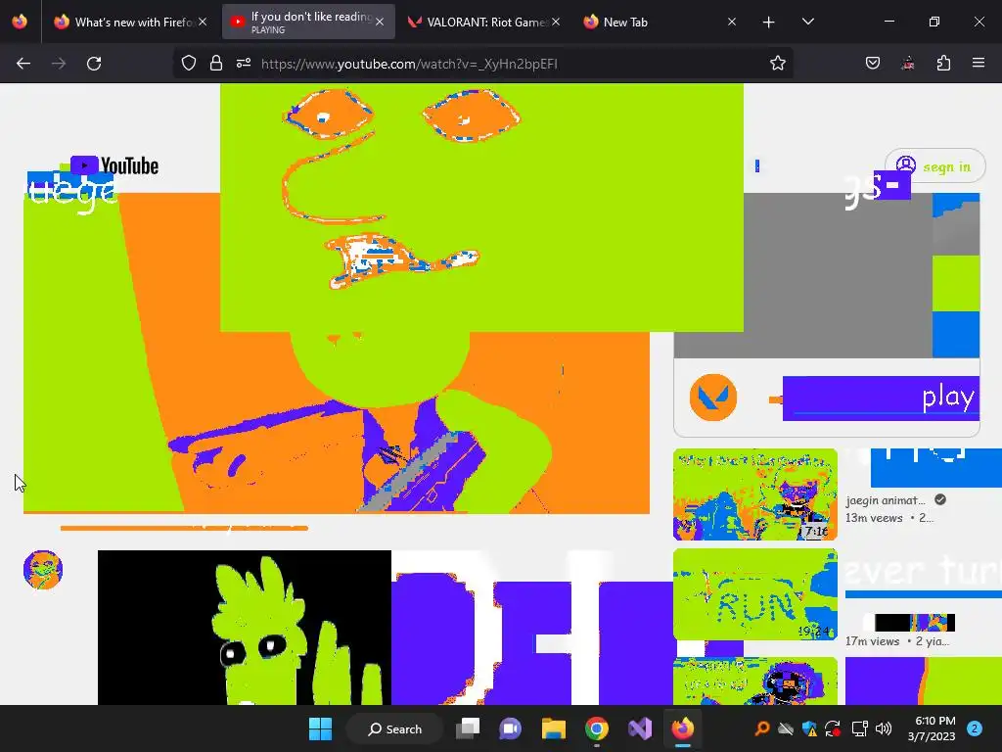Open the Windows Start menu
Image resolution: width=1002 pixels, height=752 pixels.
[x=320, y=728]
